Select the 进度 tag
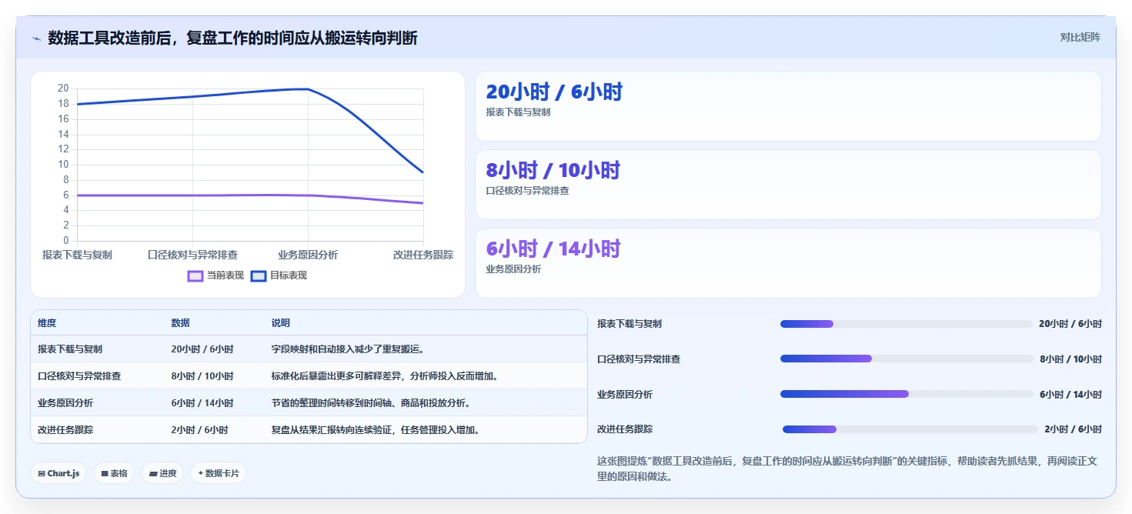 coord(162,473)
